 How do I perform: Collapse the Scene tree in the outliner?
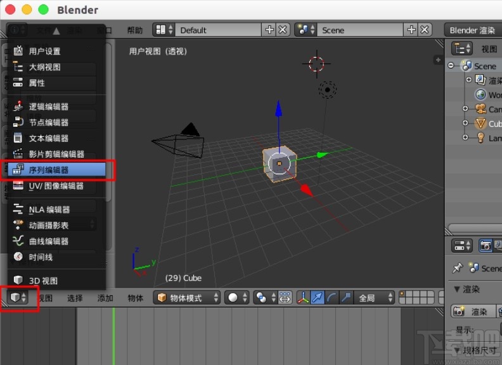pos(451,66)
